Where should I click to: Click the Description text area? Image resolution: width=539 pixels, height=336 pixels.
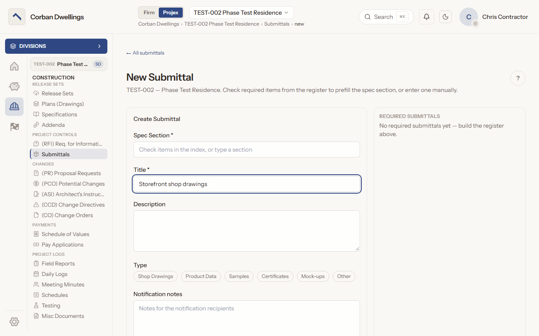point(247,231)
